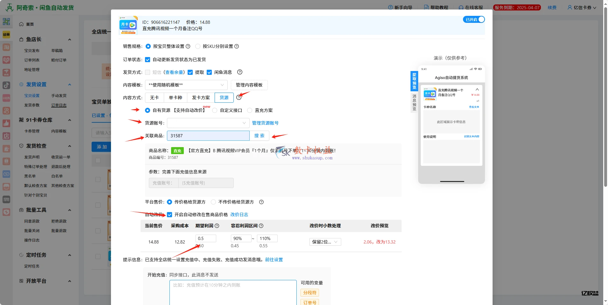Select the 按SKU分别设置 radio option
Screen dimensions: 608x305
[x=198, y=46]
